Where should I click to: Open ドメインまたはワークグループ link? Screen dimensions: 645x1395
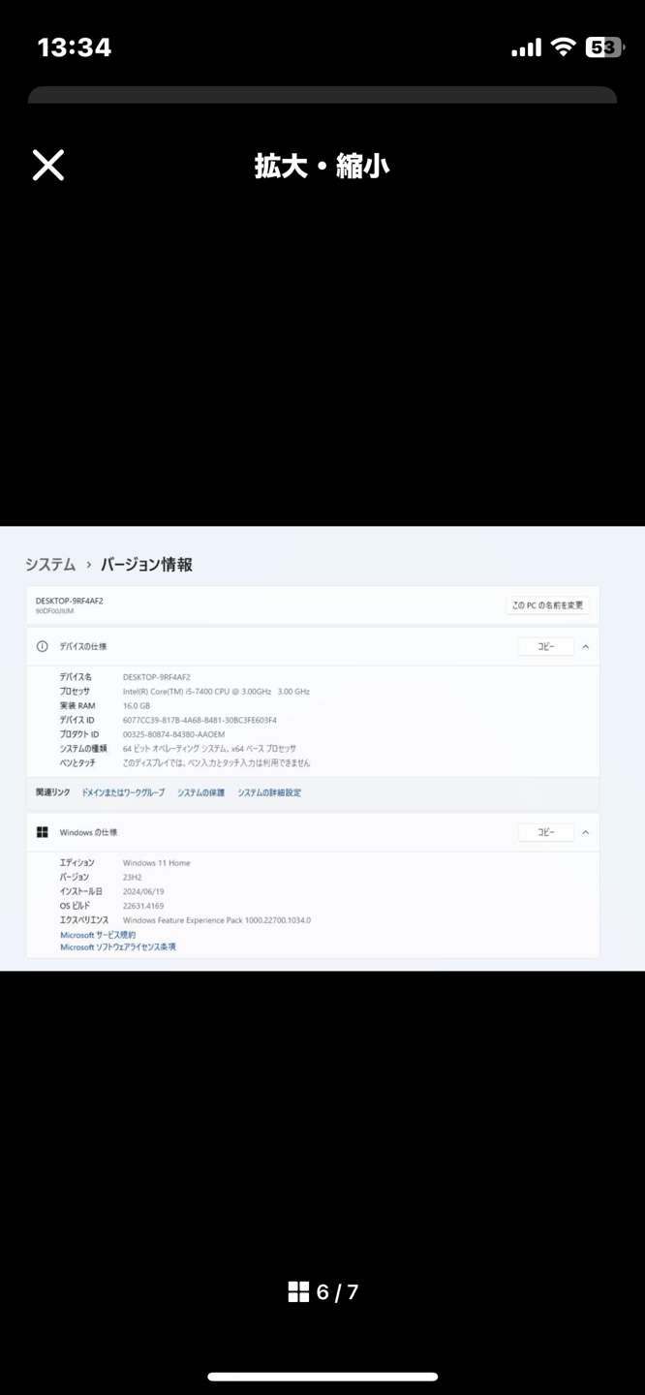123,792
